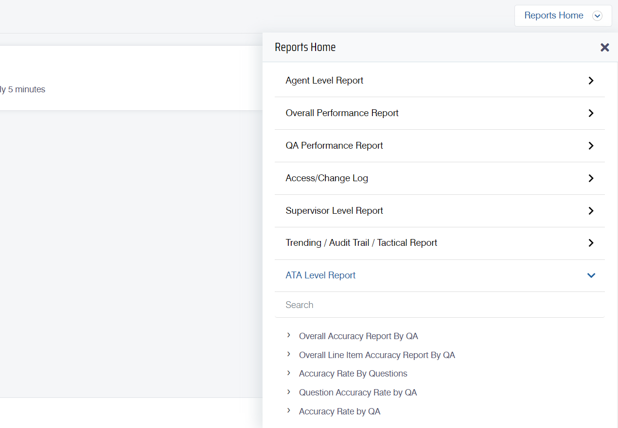The image size is (618, 428).
Task: Expand arrow for Trending / Audit Trail / Tactical Report
Action: coord(591,243)
